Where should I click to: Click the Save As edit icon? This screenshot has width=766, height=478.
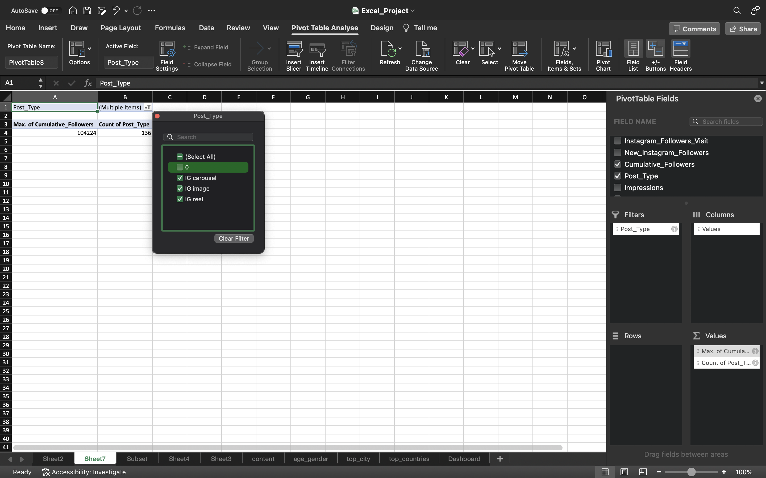(x=102, y=10)
